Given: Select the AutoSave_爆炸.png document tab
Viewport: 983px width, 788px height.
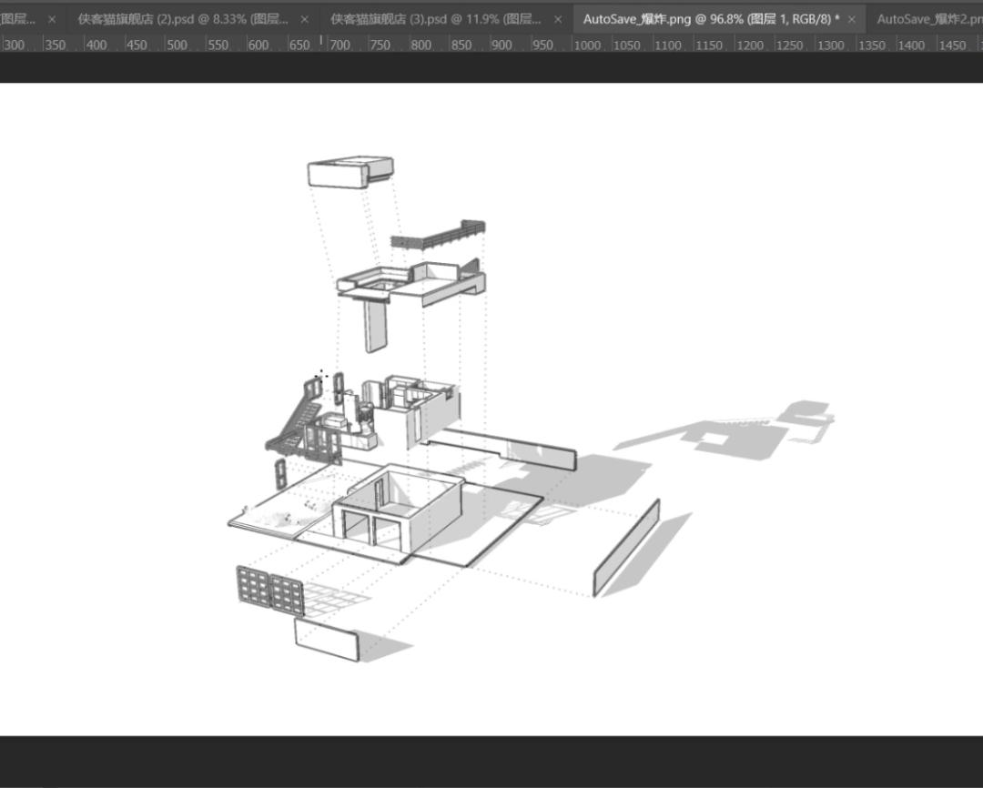Looking at the screenshot, I should coord(710,19).
